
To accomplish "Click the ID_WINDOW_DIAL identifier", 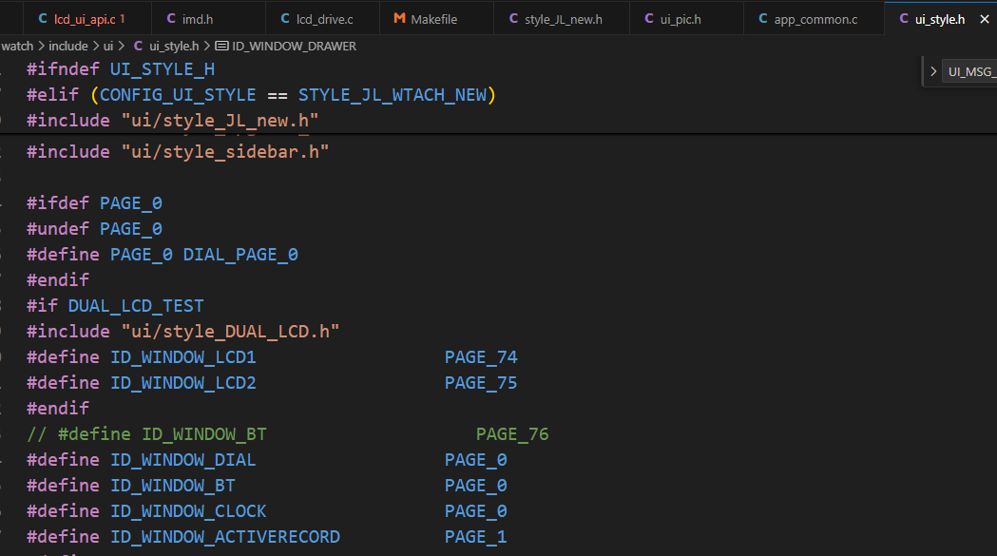I will click(183, 460).
